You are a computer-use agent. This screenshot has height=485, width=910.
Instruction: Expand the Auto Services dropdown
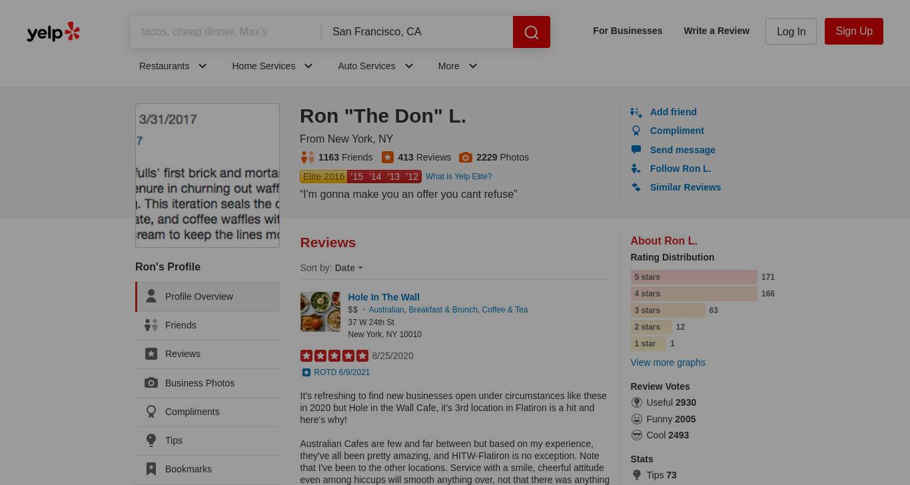(376, 66)
